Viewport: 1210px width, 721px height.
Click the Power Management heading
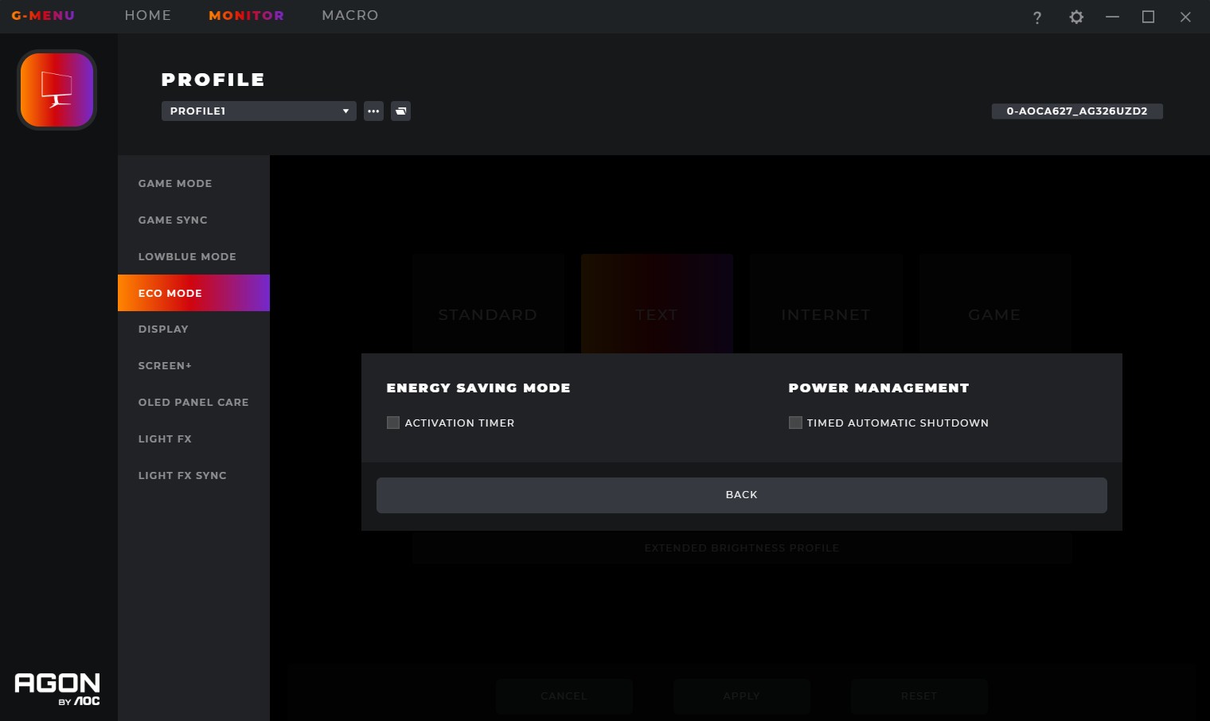tap(879, 388)
